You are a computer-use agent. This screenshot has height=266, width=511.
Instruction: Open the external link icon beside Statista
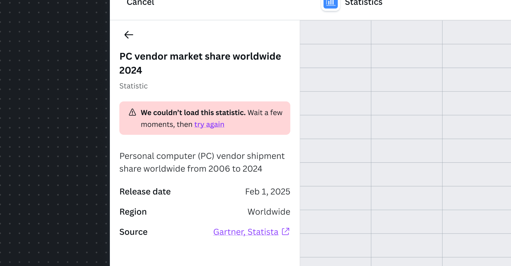pos(286,232)
